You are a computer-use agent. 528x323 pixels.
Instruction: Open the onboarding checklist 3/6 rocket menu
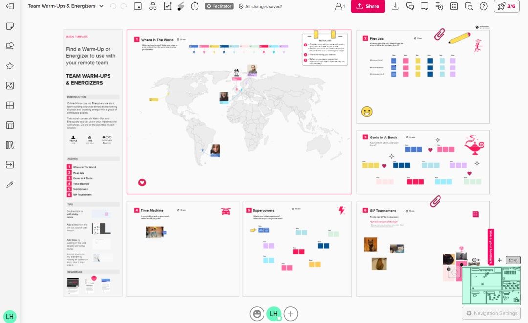(506, 6)
